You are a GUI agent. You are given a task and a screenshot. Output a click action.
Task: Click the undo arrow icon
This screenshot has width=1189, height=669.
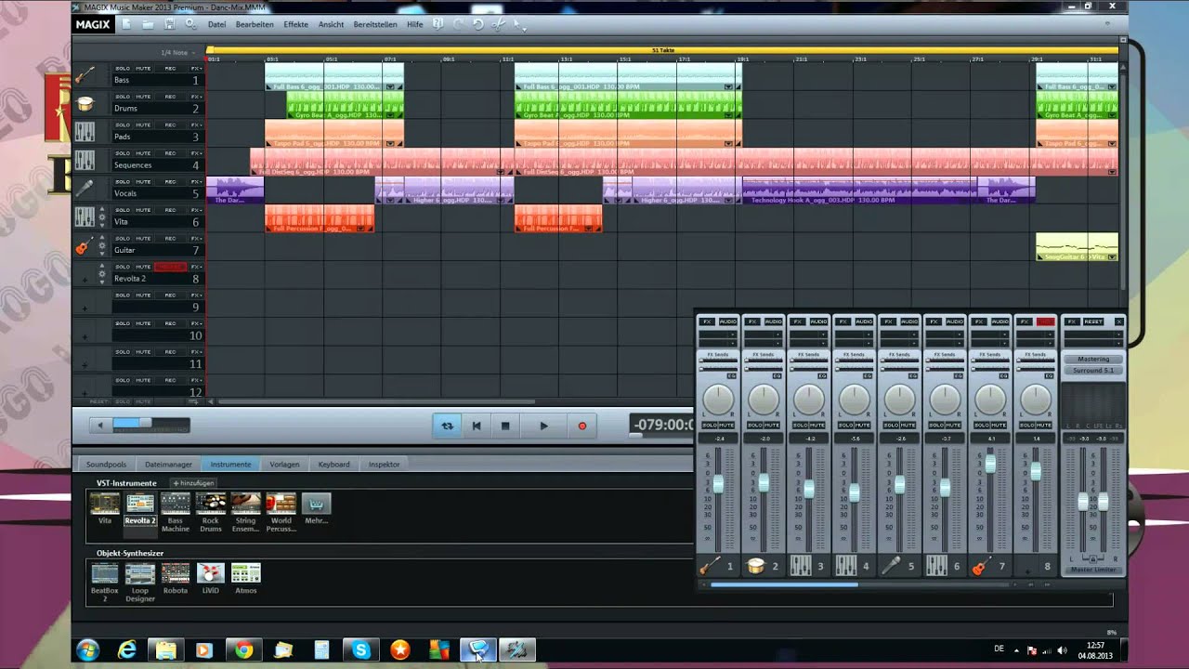pyautogui.click(x=478, y=24)
